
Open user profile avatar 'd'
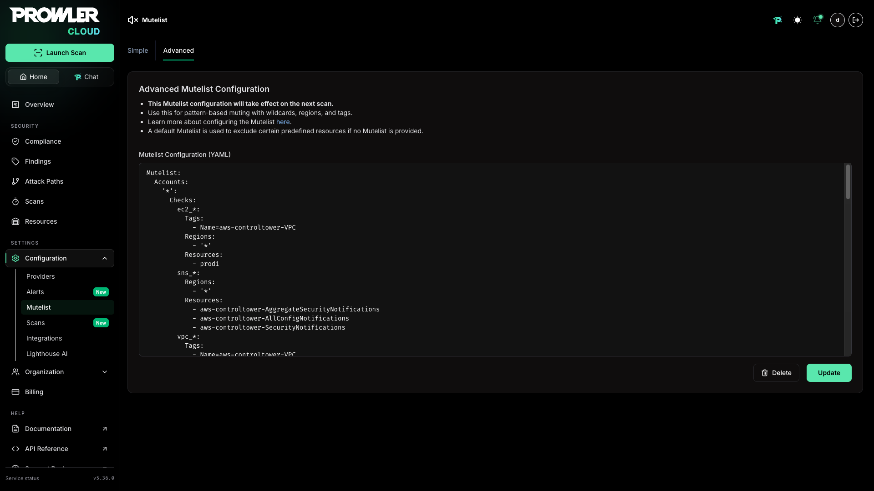pyautogui.click(x=838, y=20)
